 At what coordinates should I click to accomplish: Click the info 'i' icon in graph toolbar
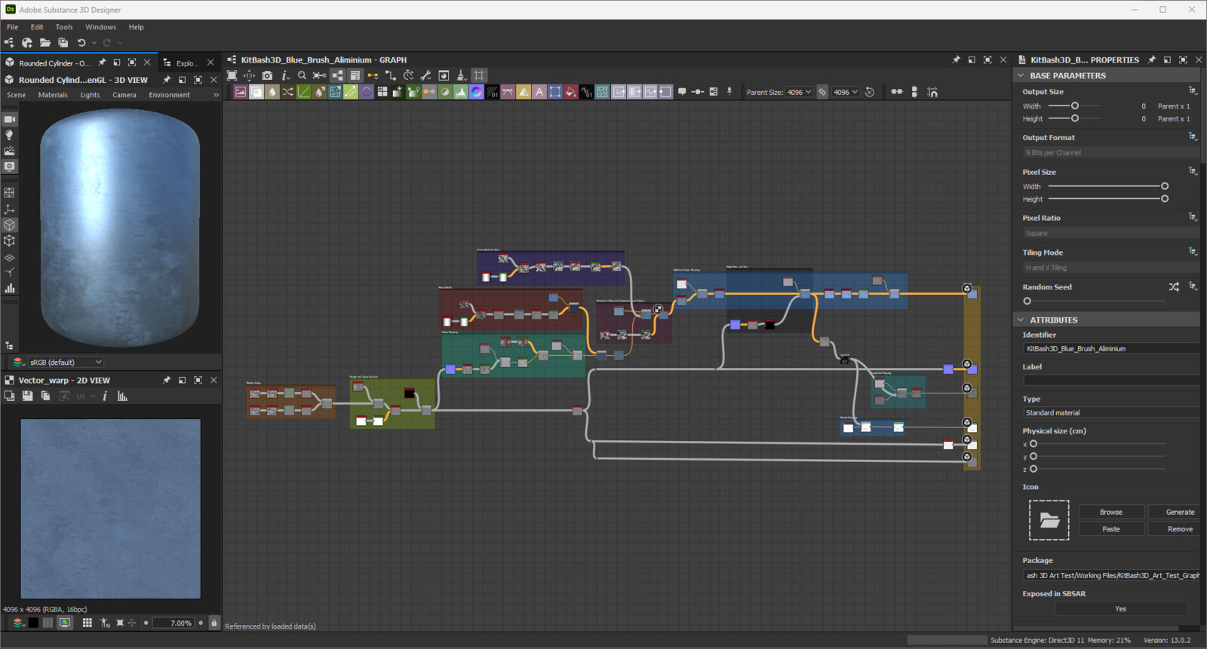[x=285, y=75]
